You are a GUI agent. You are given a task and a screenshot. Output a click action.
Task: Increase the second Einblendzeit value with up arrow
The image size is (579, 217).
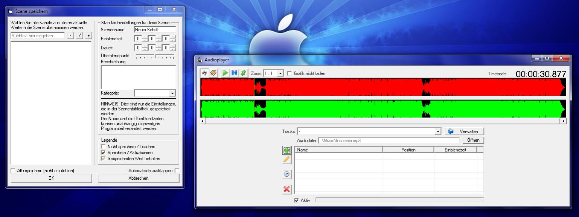pos(159,37)
